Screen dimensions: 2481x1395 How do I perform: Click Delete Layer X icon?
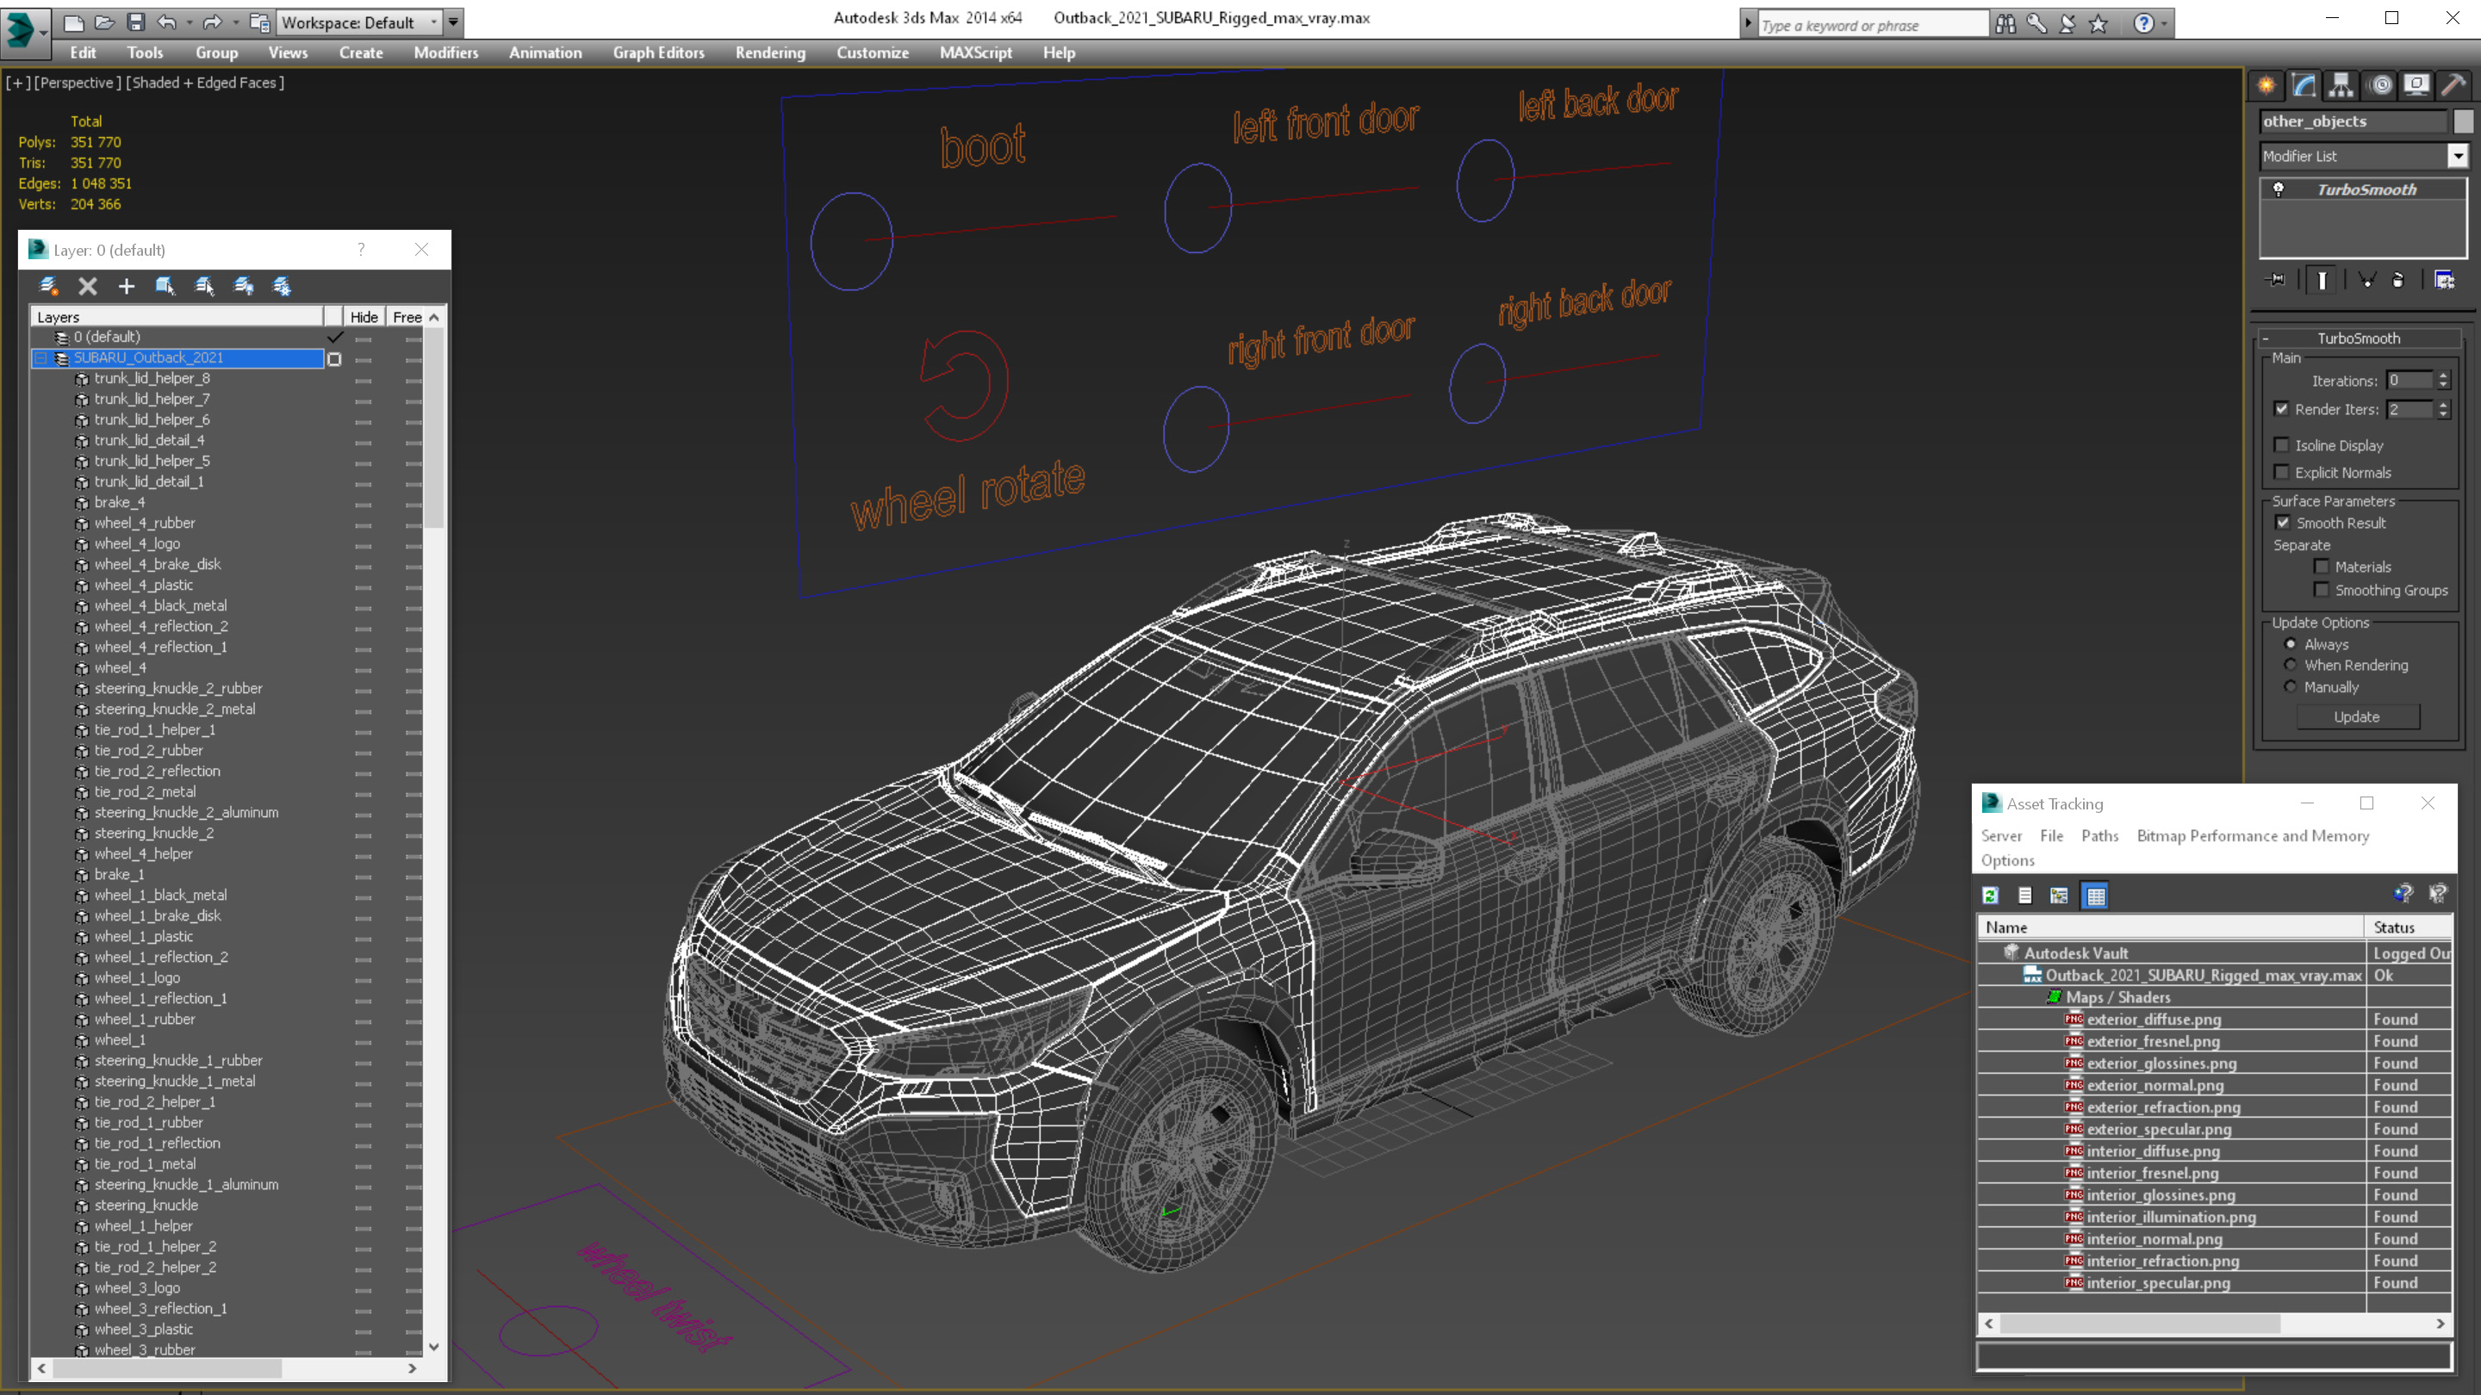tap(88, 286)
